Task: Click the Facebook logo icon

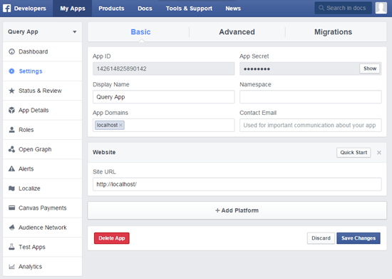Action: (x=6, y=9)
